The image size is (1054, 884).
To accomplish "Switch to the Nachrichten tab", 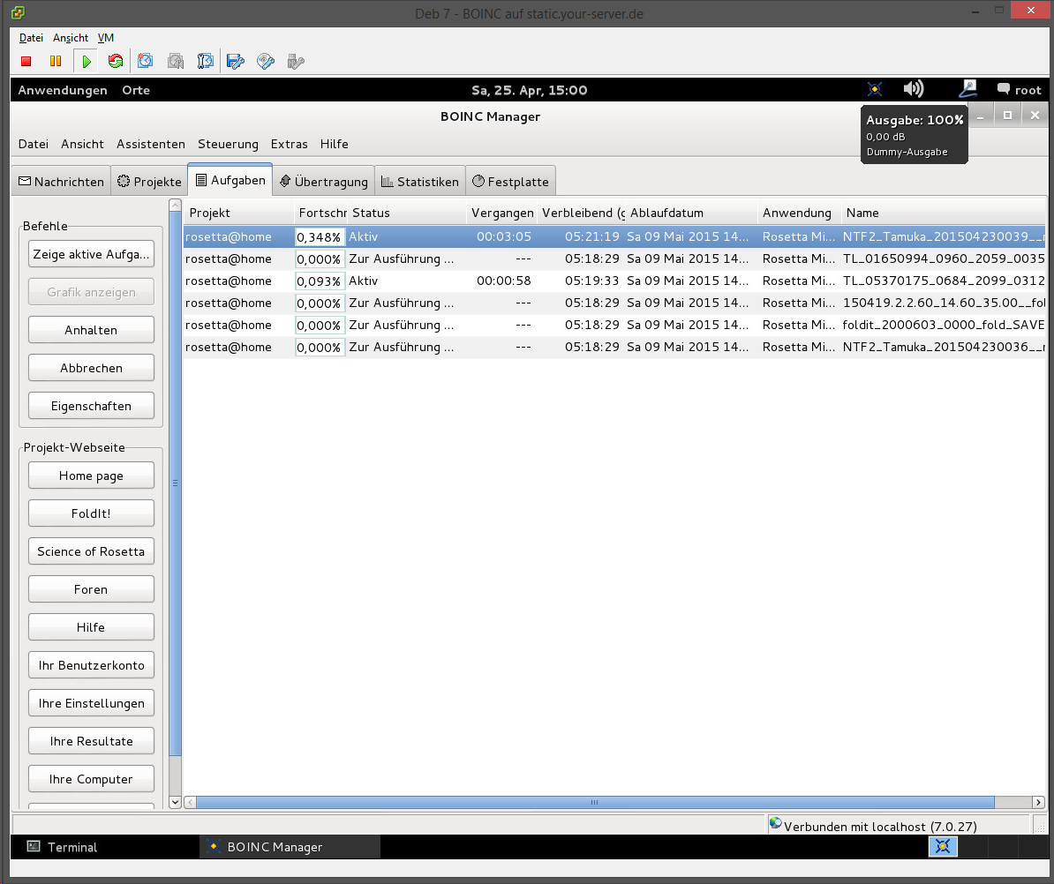I will pyautogui.click(x=61, y=182).
